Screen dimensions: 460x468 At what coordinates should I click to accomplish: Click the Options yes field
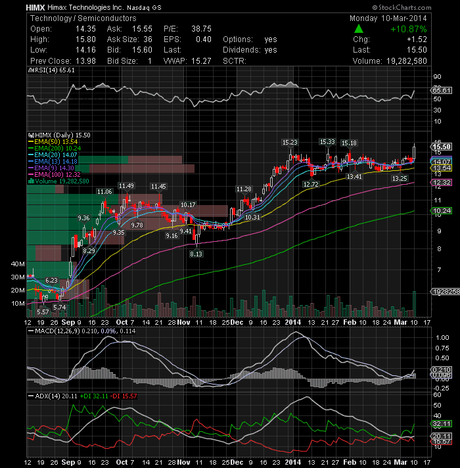tap(250, 39)
